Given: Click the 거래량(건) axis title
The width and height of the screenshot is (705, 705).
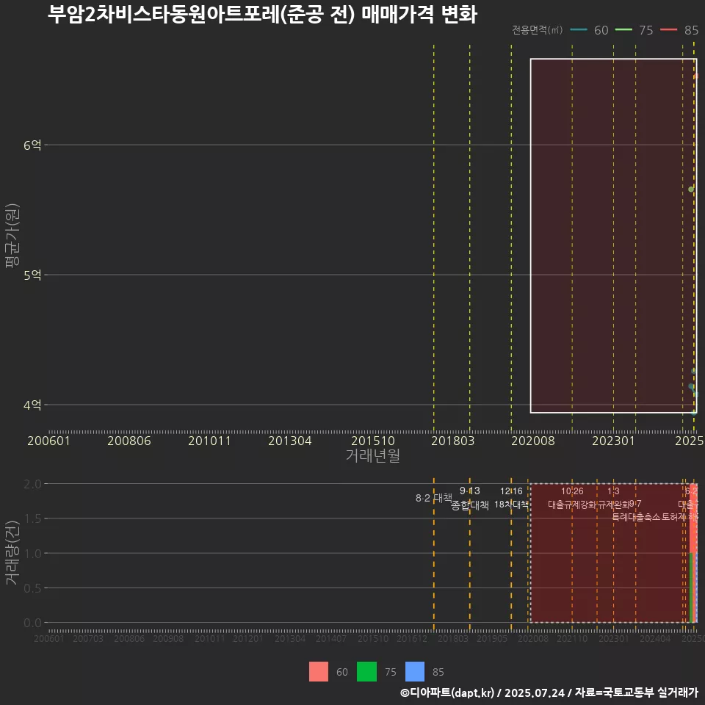Looking at the screenshot, I should 12,553.
